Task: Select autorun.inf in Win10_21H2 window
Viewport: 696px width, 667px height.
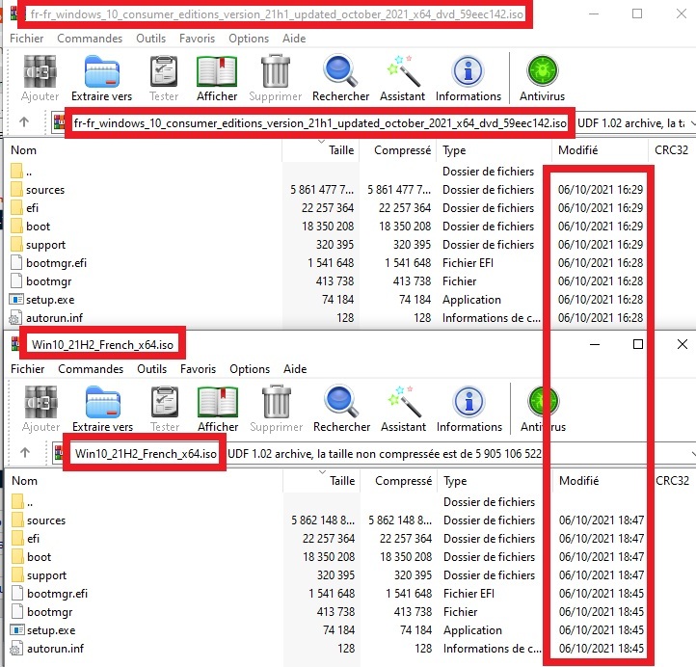Action: 47,649
